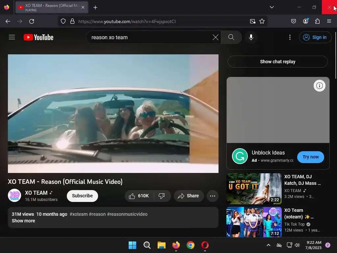Open Firefox extensions puzzle icon
The width and height of the screenshot is (337, 253).
tap(317, 21)
